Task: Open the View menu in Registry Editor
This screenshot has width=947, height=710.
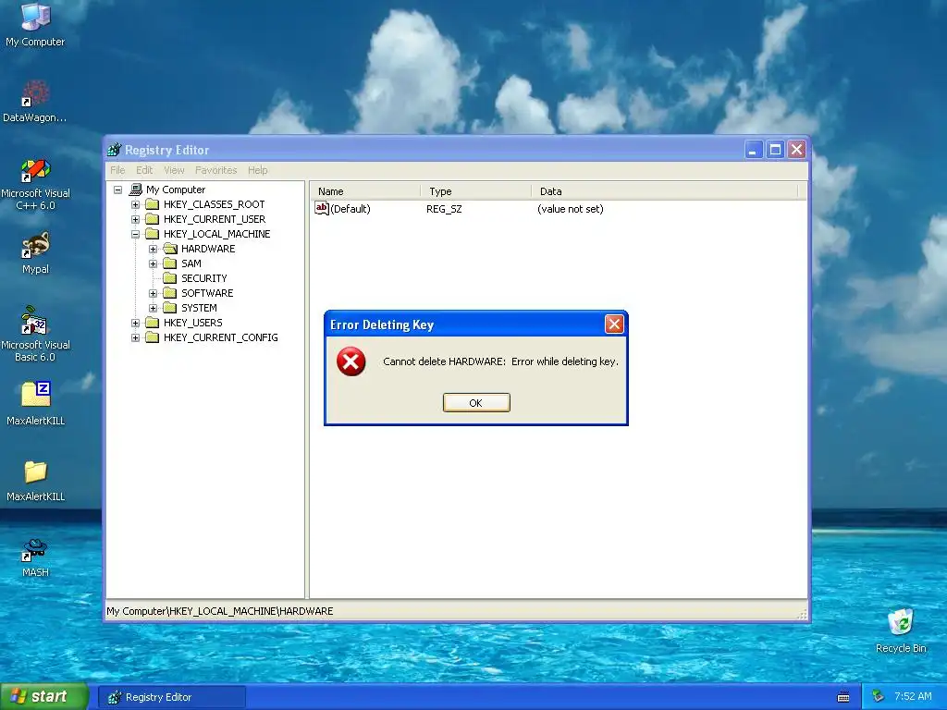Action: pos(174,170)
